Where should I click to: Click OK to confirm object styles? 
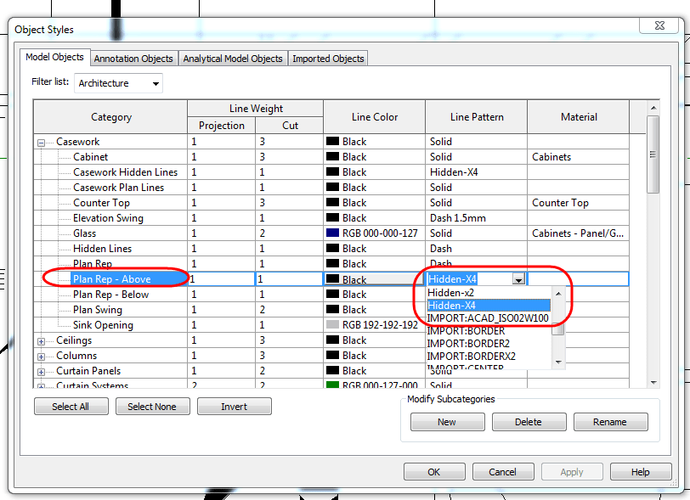point(434,471)
